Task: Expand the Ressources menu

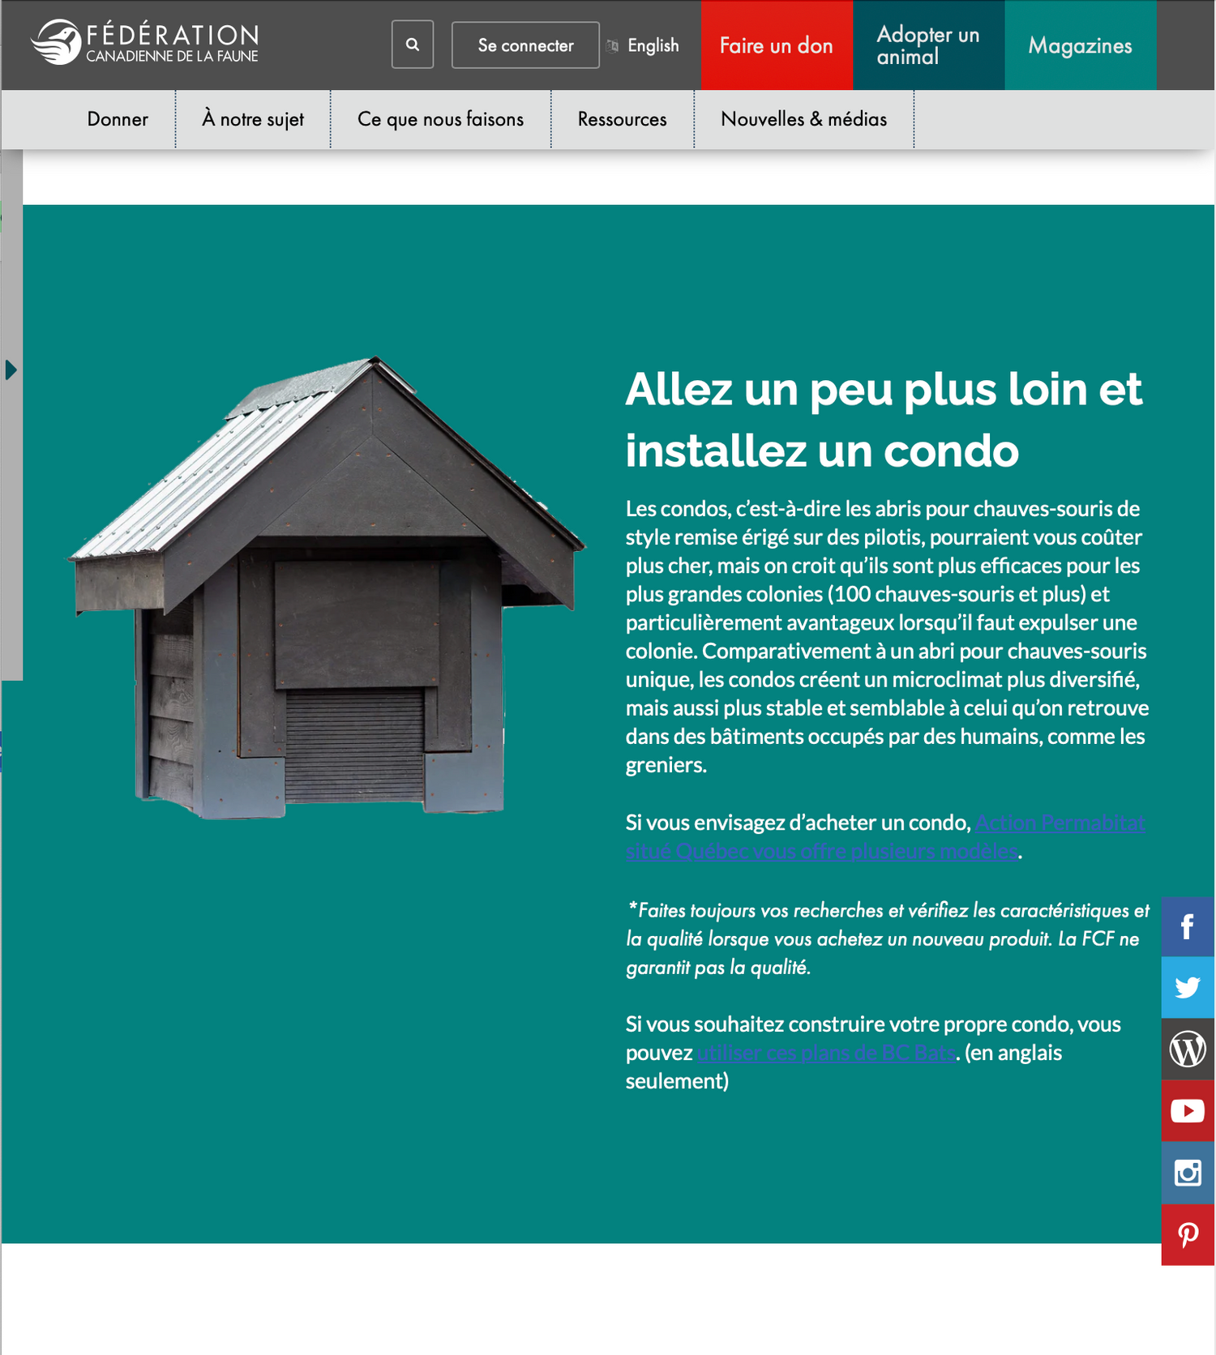Action: click(622, 119)
